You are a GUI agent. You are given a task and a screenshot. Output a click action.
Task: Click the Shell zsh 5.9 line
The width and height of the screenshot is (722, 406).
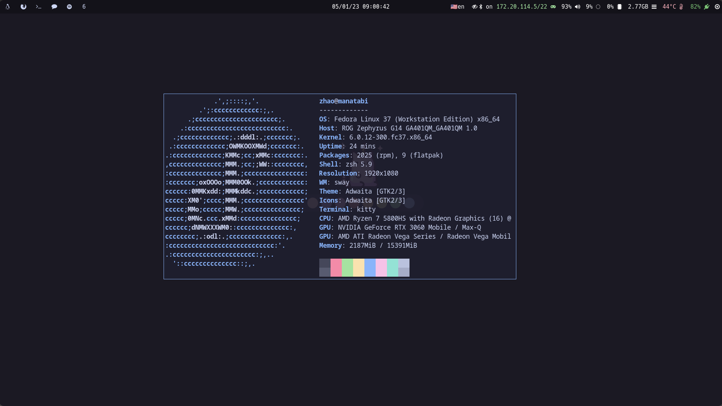click(346, 164)
